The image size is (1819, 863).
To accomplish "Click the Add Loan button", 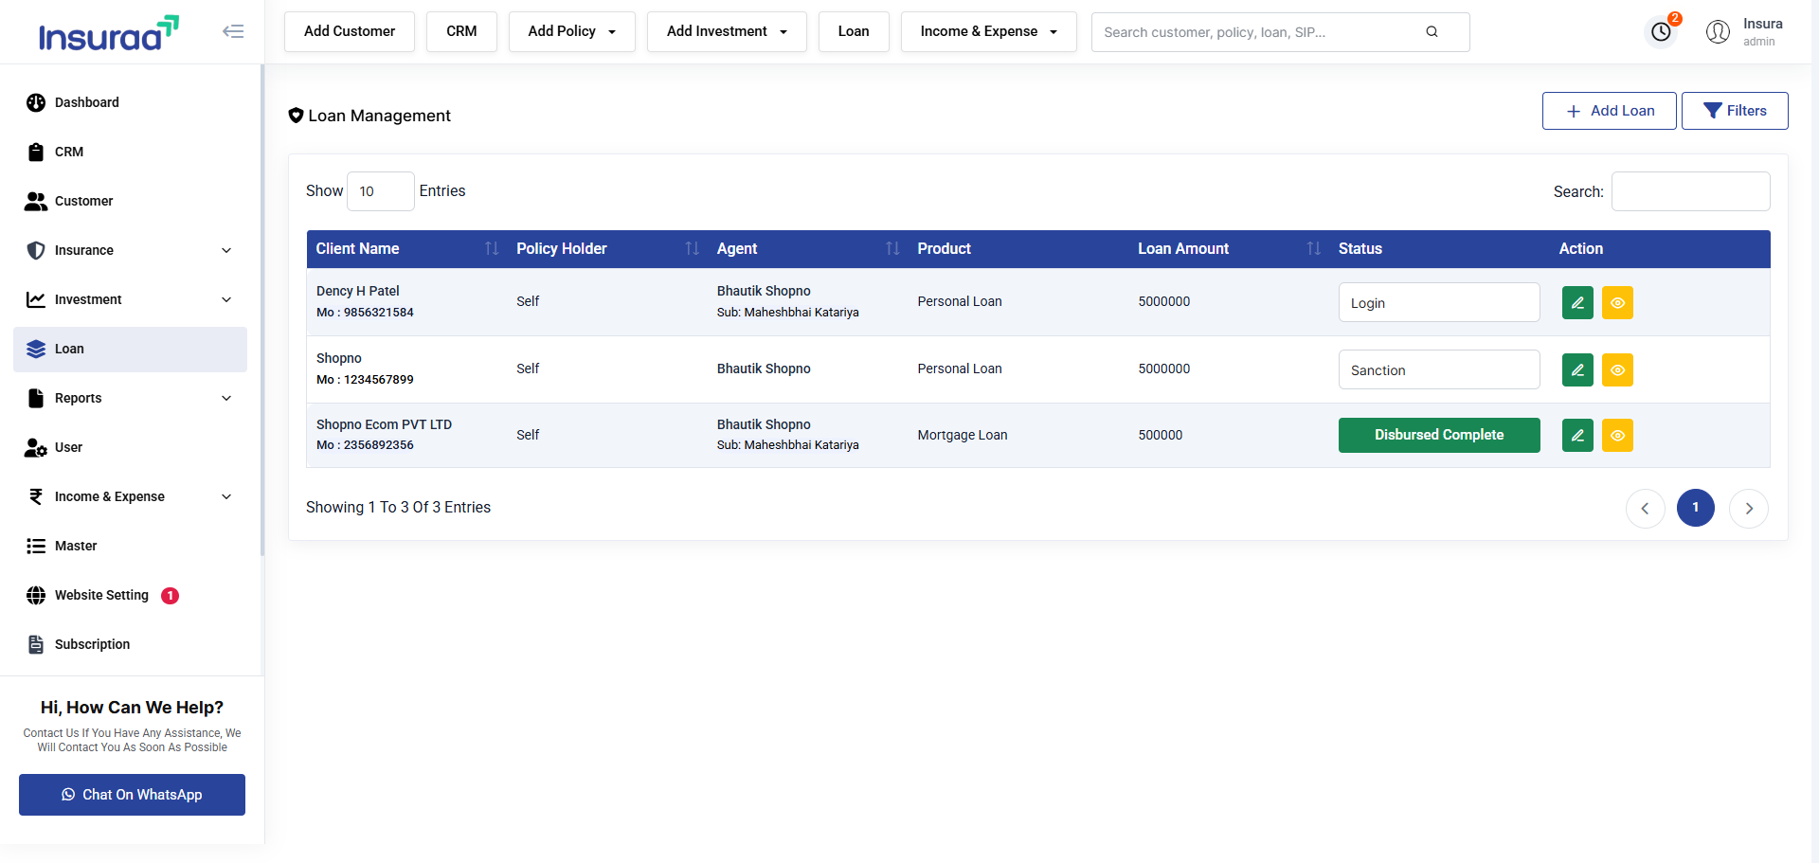I will [1609, 111].
